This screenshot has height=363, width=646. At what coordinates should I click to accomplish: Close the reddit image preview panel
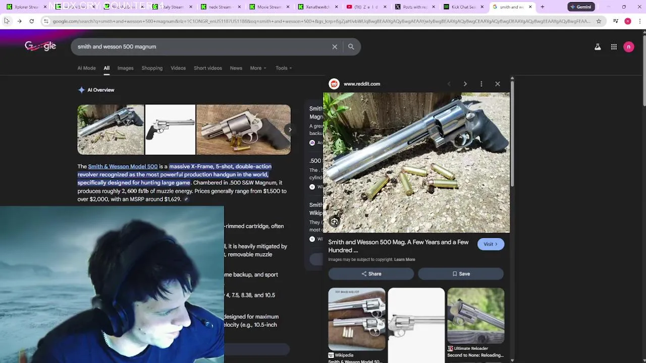point(498,84)
